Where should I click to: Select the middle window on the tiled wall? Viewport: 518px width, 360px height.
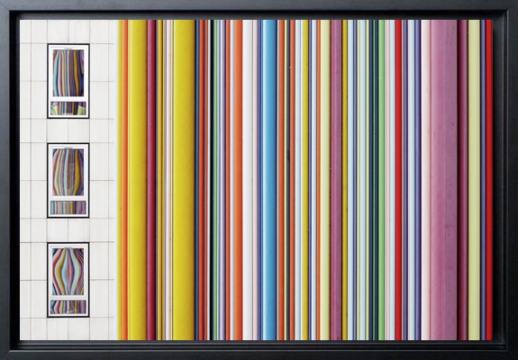[68, 180]
